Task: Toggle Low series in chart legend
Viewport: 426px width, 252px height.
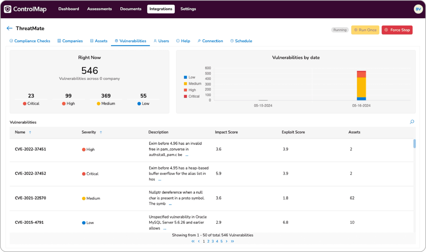Action: point(190,77)
